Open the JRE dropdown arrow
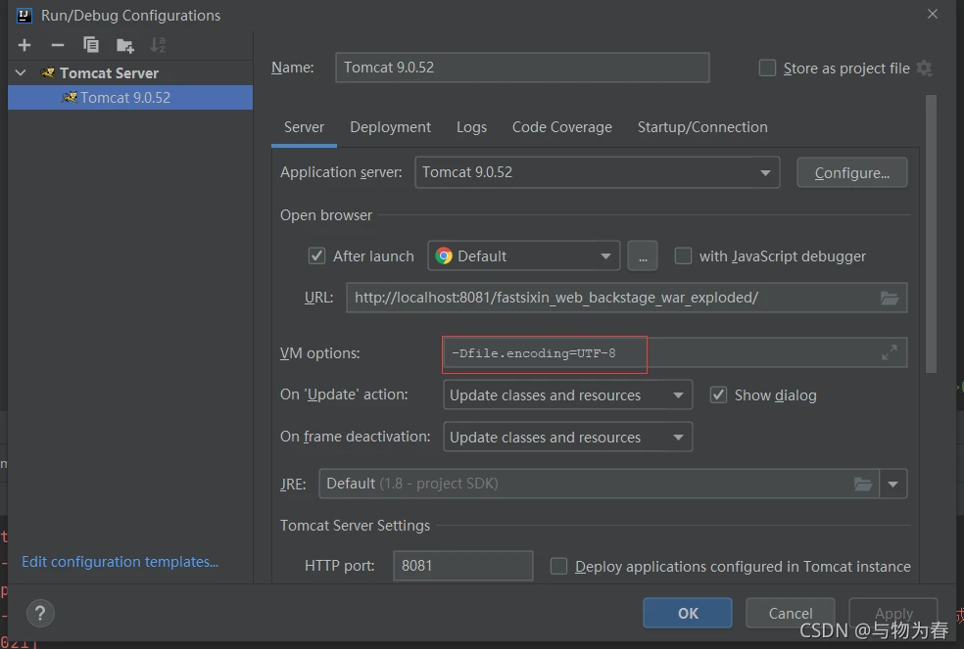 (x=893, y=485)
